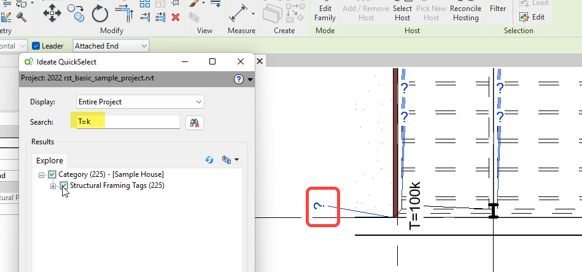Click the Selection panel label
The image size is (582, 272).
click(519, 31)
